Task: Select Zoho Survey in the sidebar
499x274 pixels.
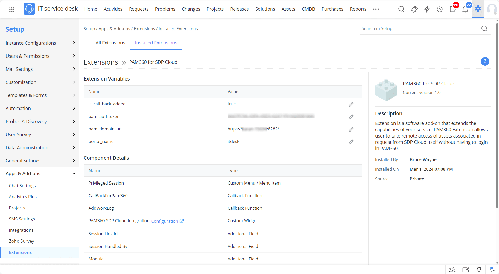Action: point(21,241)
